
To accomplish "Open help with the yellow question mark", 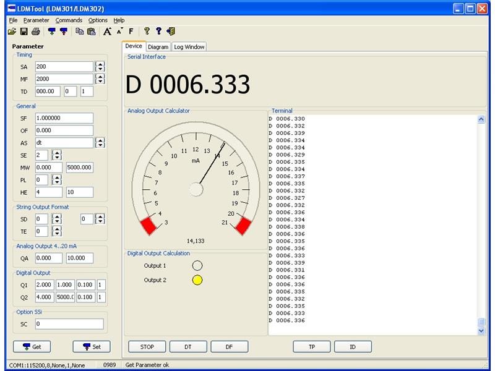I will 147,31.
